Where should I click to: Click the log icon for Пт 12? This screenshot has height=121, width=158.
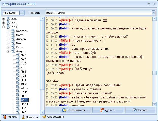point(18,96)
